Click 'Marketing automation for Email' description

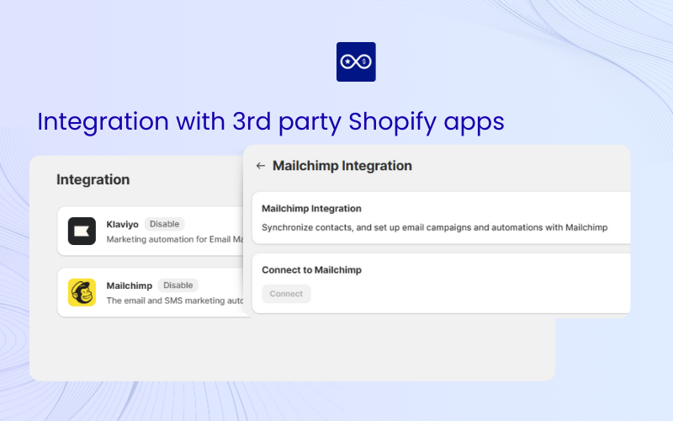pyautogui.click(x=175, y=239)
